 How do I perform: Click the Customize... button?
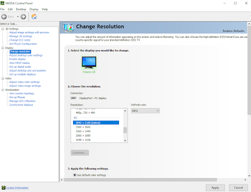[x=80, y=153]
